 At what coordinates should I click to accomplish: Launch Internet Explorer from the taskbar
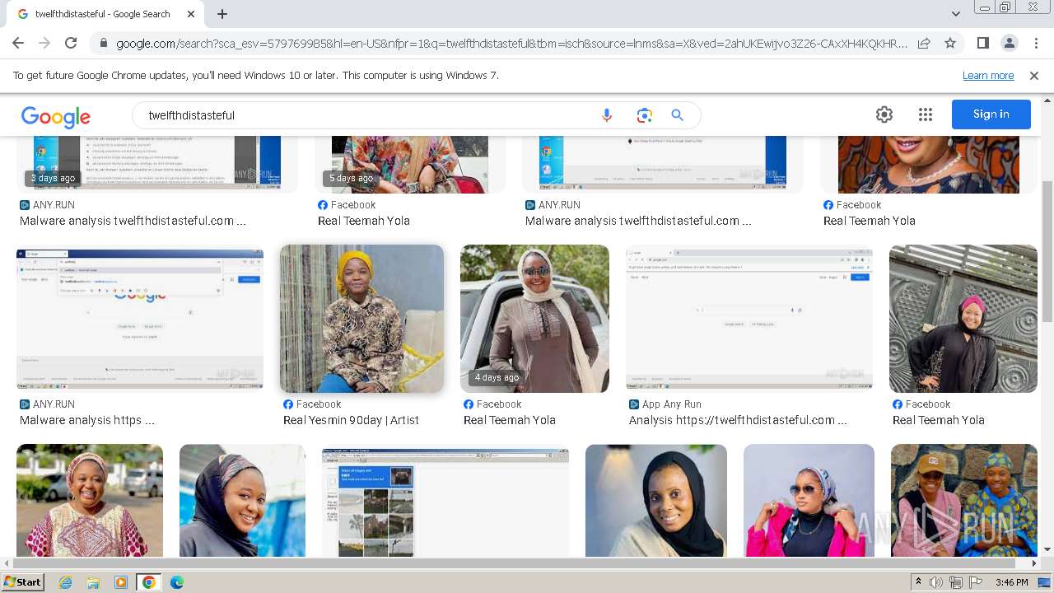[66, 582]
